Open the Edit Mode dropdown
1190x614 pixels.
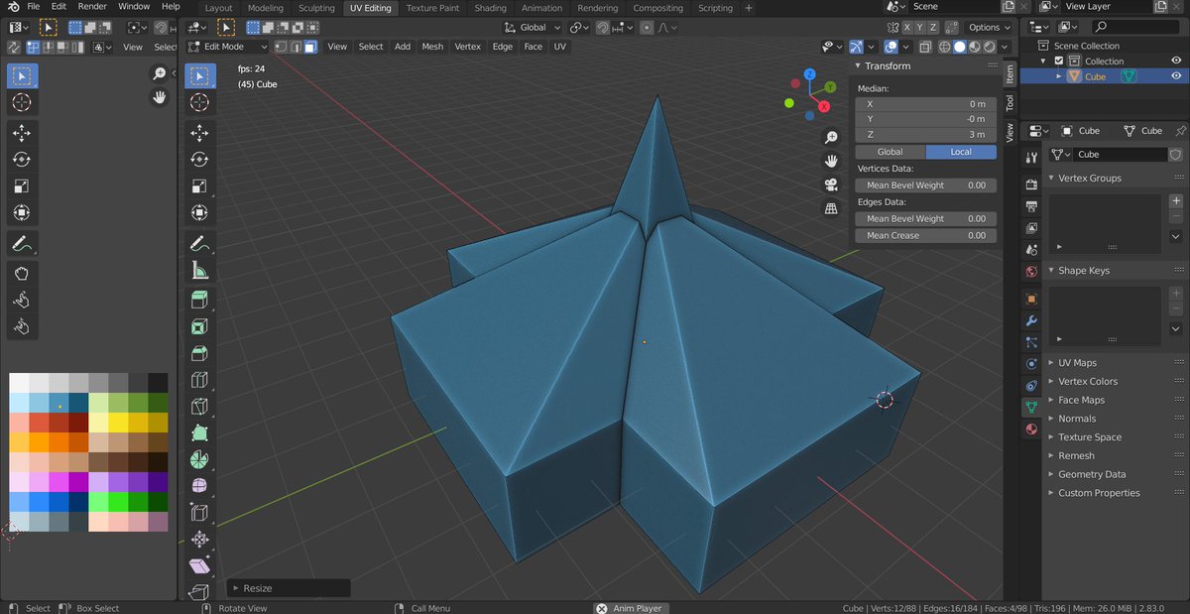click(227, 47)
